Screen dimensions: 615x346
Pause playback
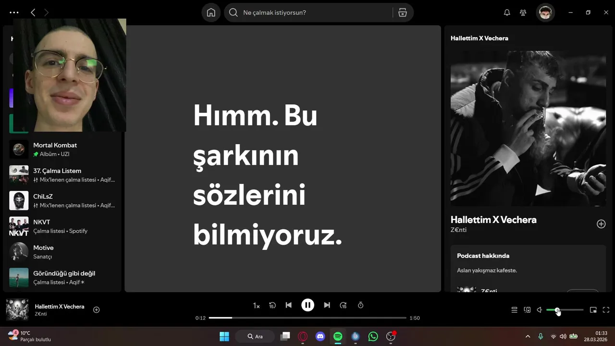(x=307, y=305)
